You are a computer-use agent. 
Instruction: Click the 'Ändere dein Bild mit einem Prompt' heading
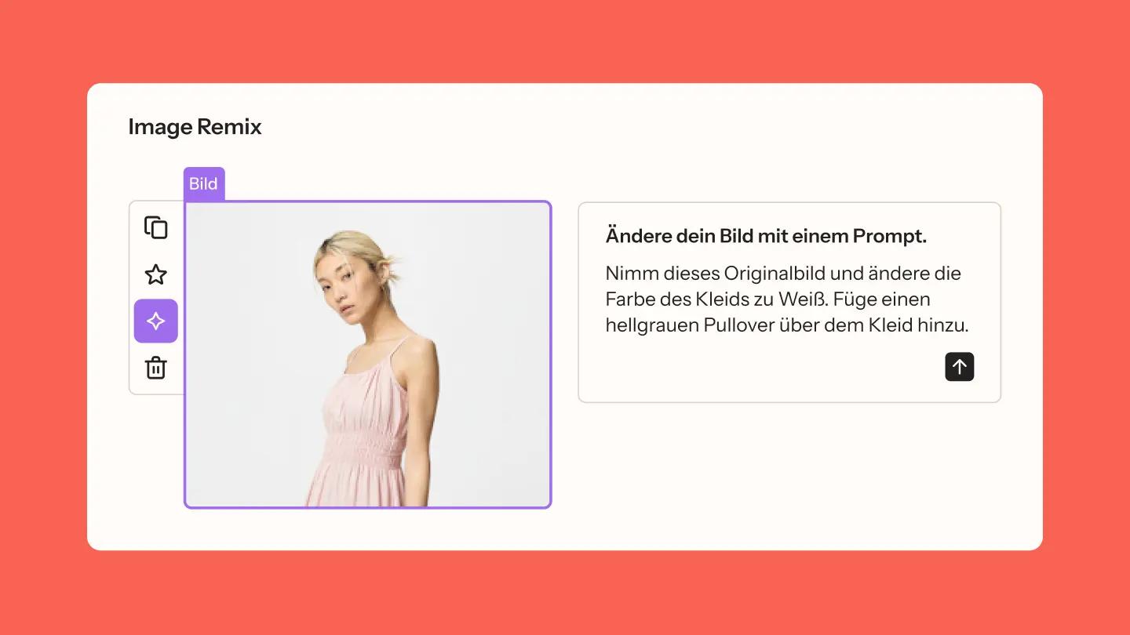point(766,235)
